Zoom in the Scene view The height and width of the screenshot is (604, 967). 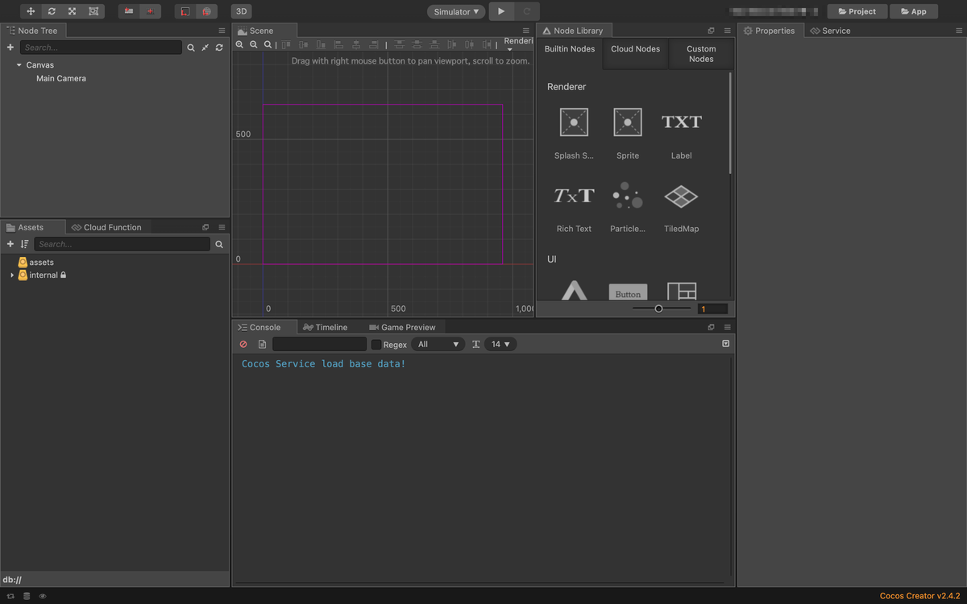pos(239,44)
